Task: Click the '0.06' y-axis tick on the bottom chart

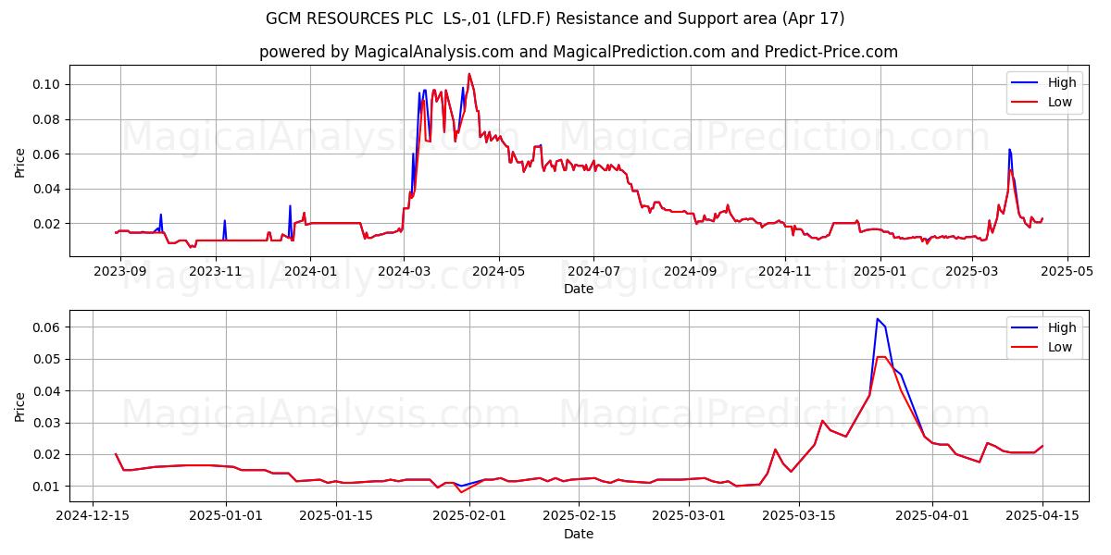Action: tap(47, 327)
